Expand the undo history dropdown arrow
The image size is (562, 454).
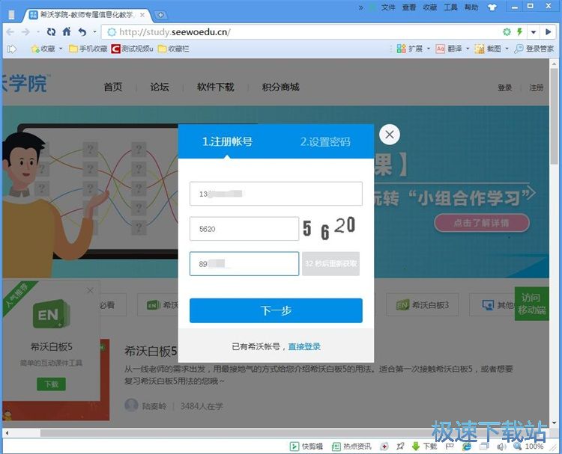click(x=94, y=32)
